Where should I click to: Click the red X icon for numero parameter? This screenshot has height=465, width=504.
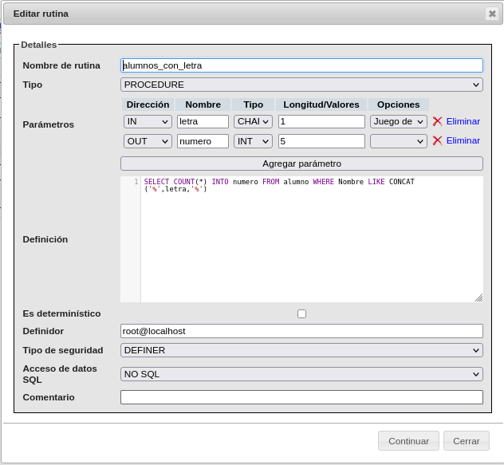point(437,140)
